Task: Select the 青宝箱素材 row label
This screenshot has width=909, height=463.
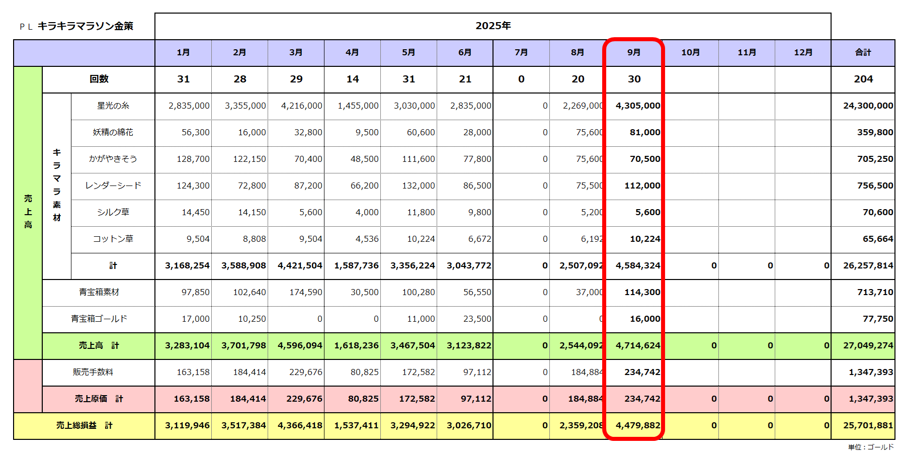Action: (99, 292)
